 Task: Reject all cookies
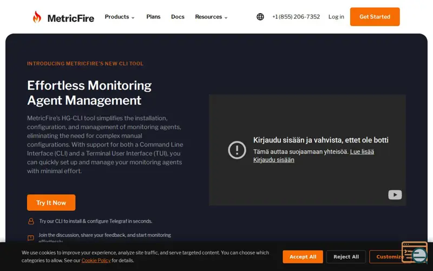click(346, 257)
